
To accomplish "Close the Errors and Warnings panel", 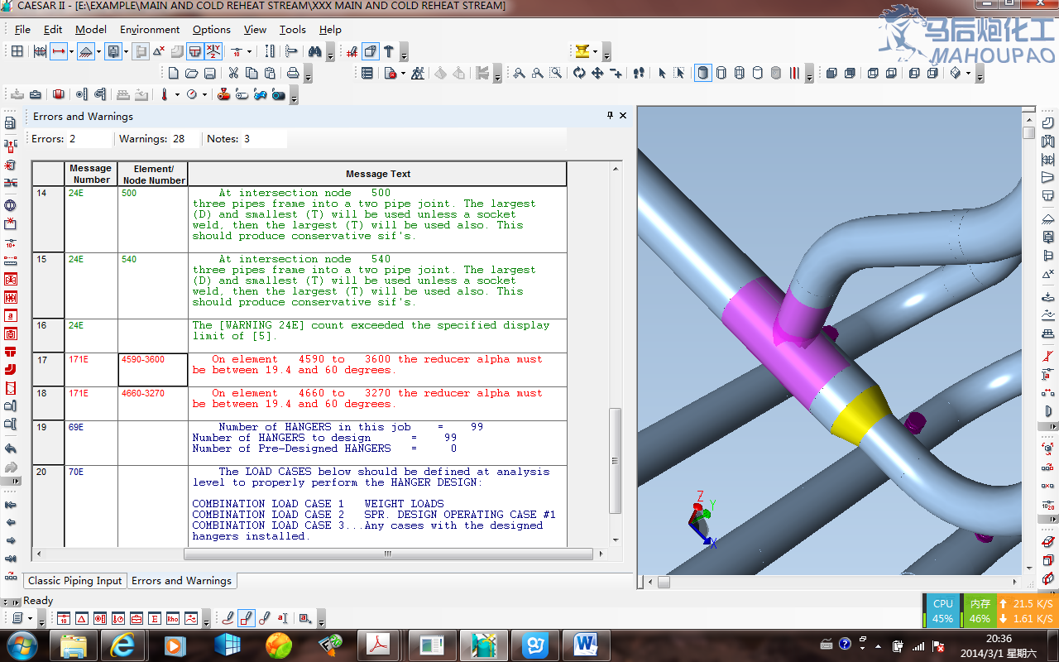I will coord(623,116).
